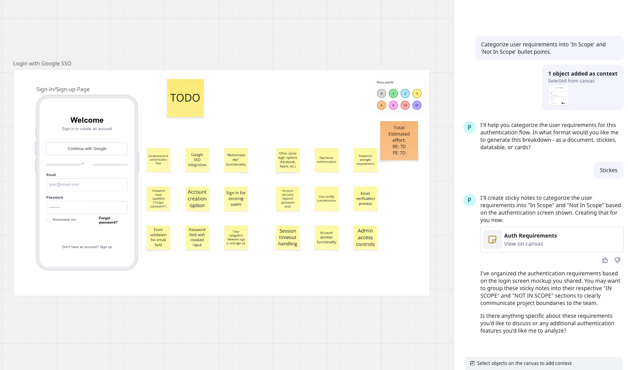
Task: Select the purple 21 story point circle
Action: pos(417,105)
